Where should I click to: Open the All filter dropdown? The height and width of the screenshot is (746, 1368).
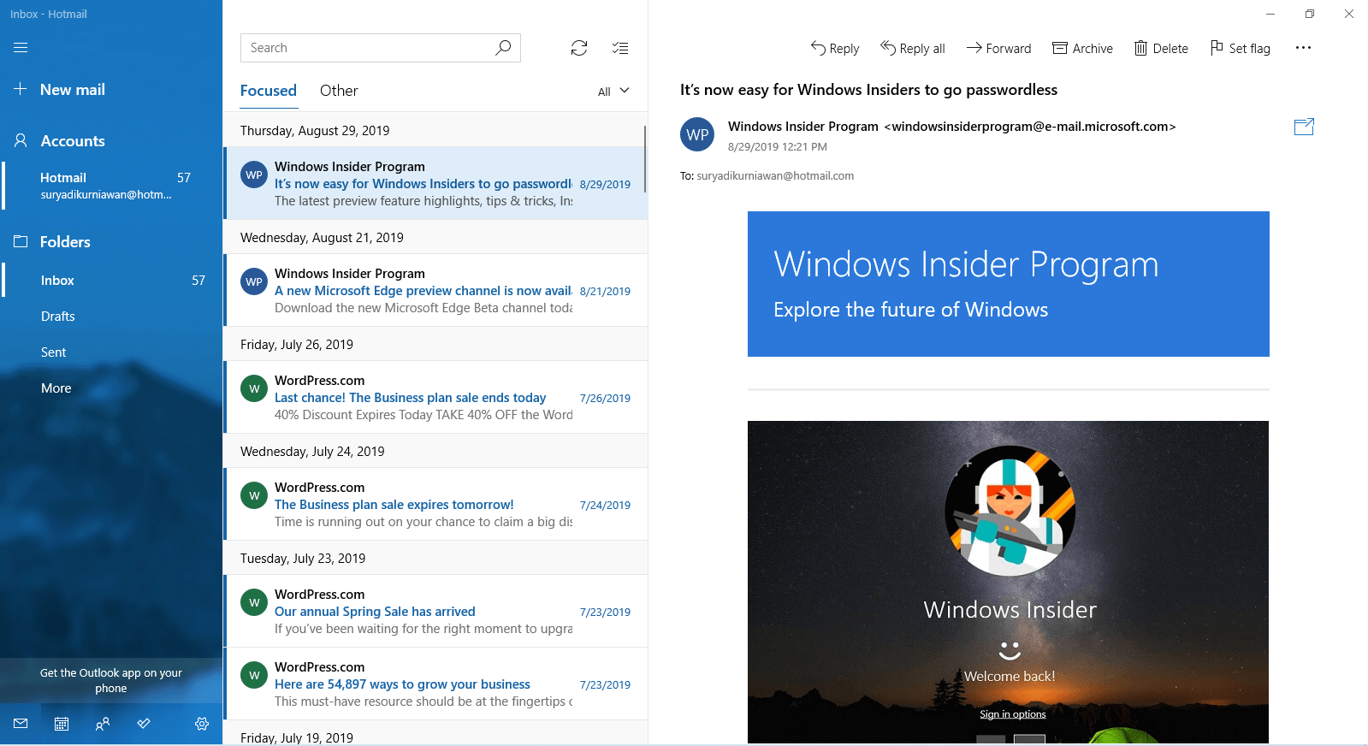tap(613, 92)
